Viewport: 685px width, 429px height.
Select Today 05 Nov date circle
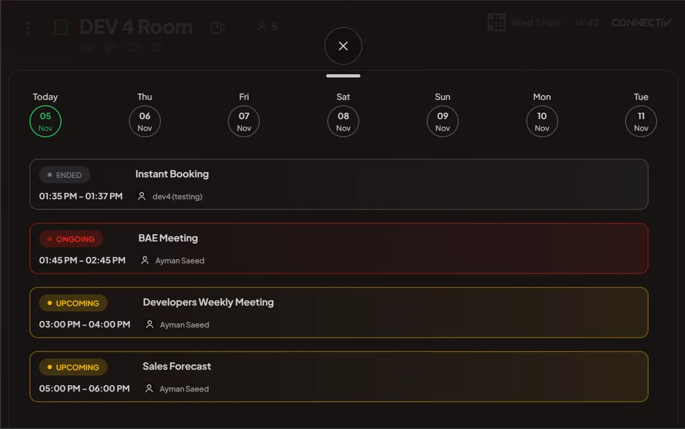coord(45,121)
